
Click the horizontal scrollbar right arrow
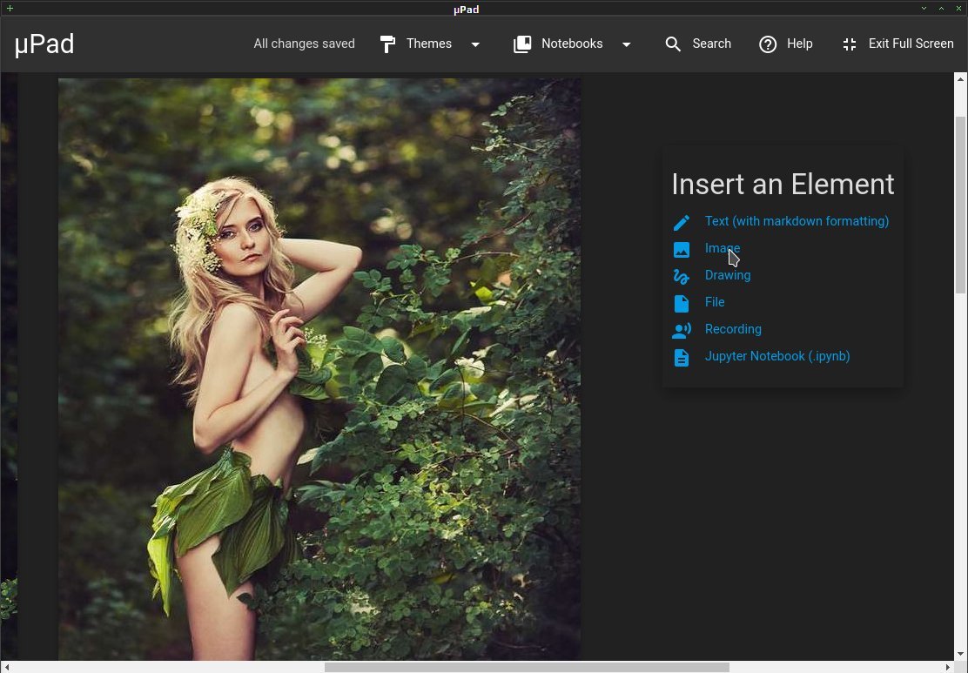pyautogui.click(x=949, y=668)
